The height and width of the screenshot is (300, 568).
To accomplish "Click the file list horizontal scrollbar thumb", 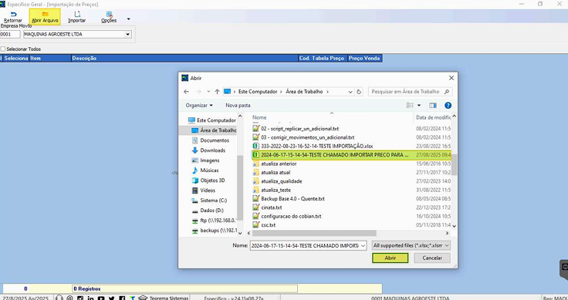I will (x=314, y=234).
